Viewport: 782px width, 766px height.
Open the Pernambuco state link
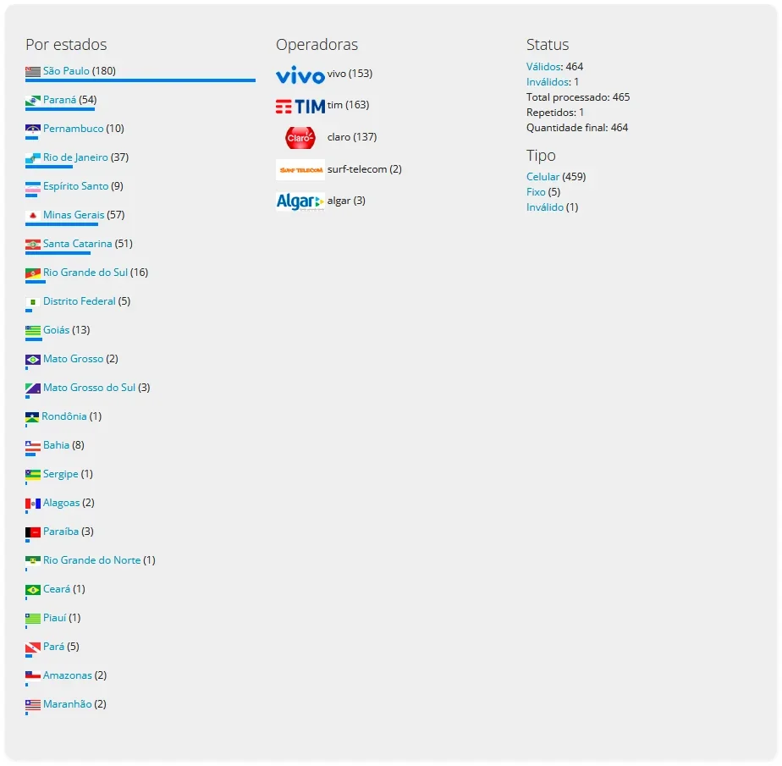74,129
